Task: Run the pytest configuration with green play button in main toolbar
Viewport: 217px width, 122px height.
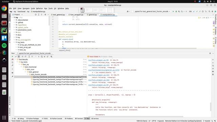Action: click(x=173, y=12)
